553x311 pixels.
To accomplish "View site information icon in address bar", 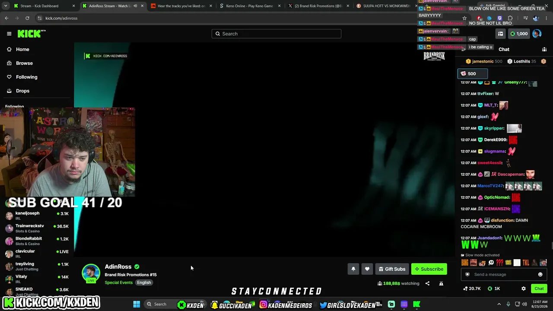I will pos(40,18).
